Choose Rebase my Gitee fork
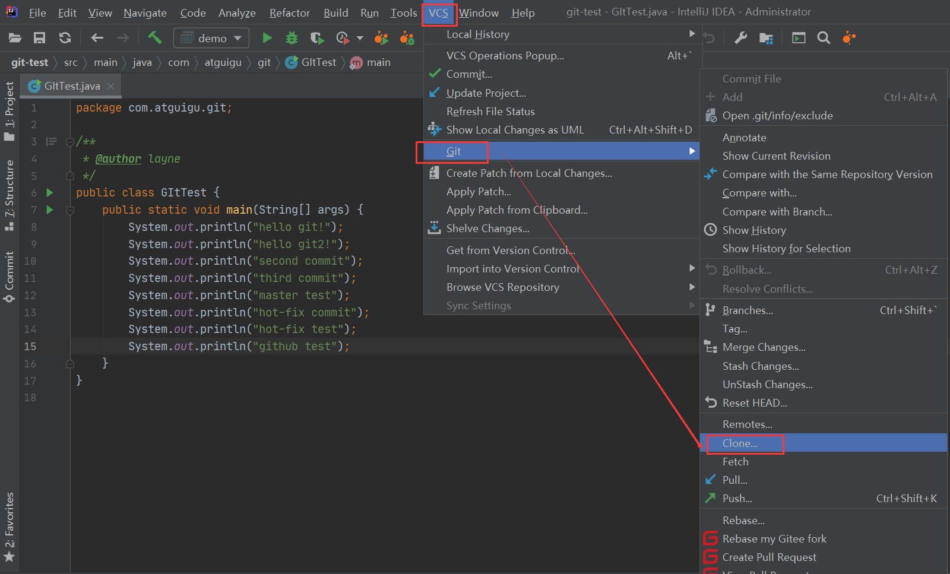Screen dimensions: 950x574 click(824, 538)
